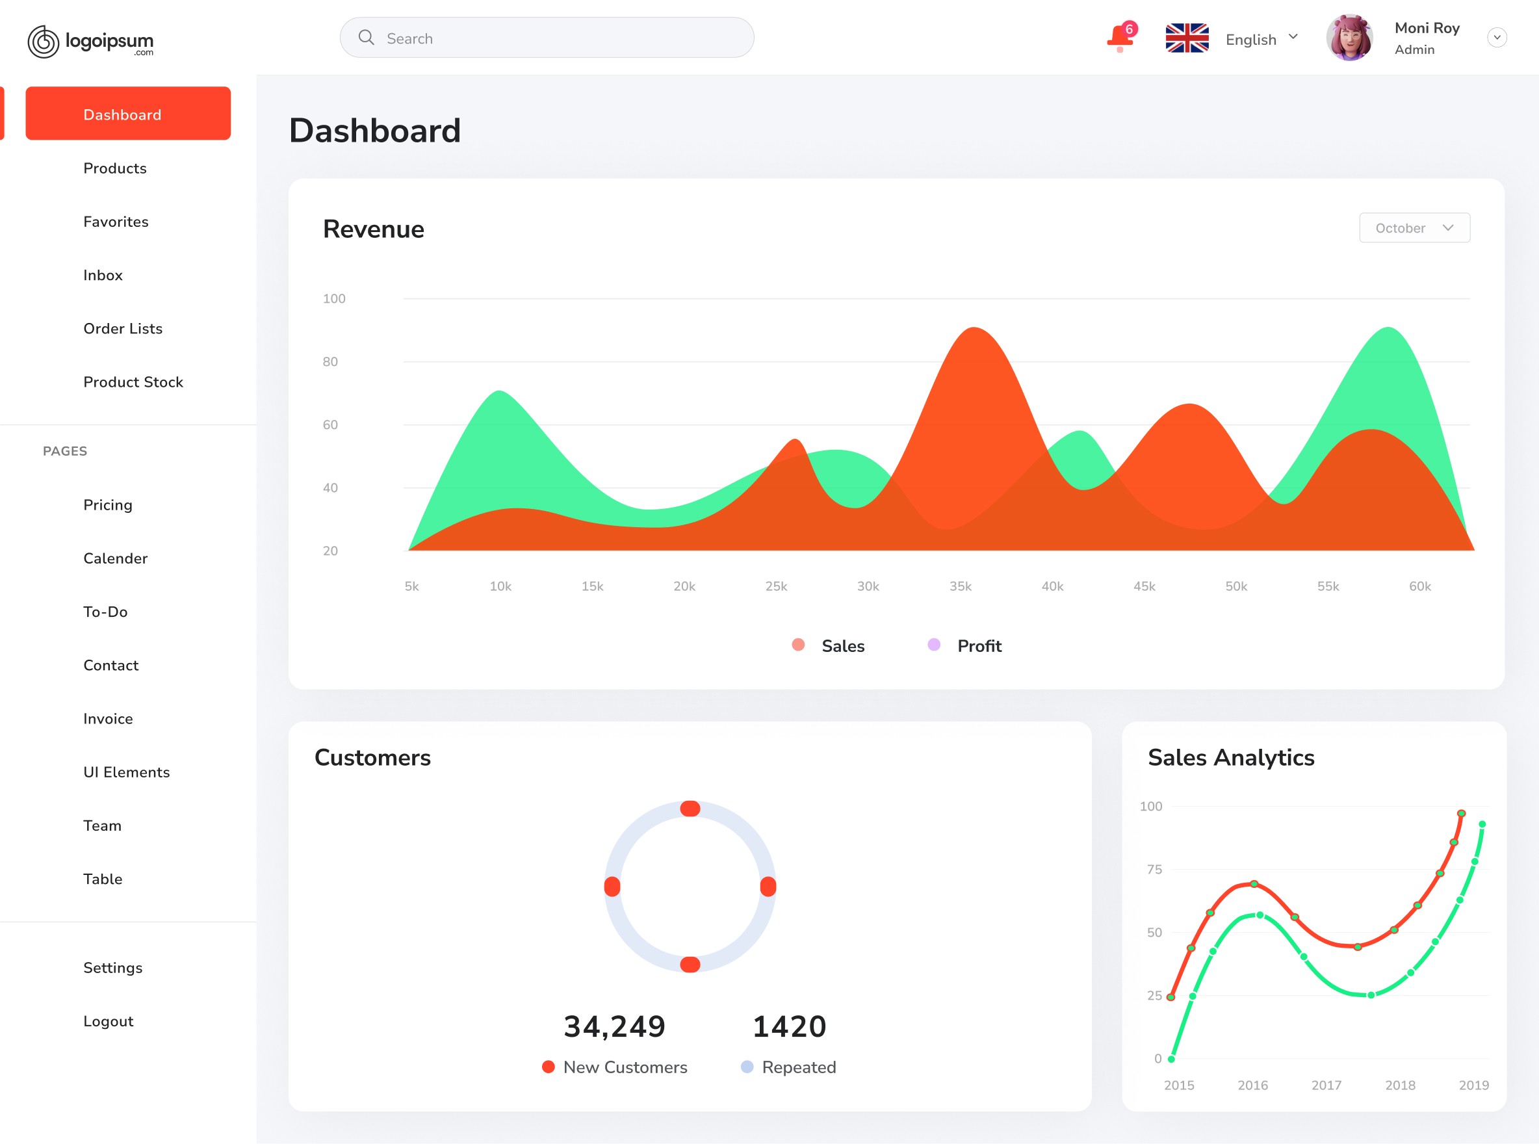Click the Repeated legend dot
Viewport: 1539px width, 1144px height.
[x=747, y=1067]
